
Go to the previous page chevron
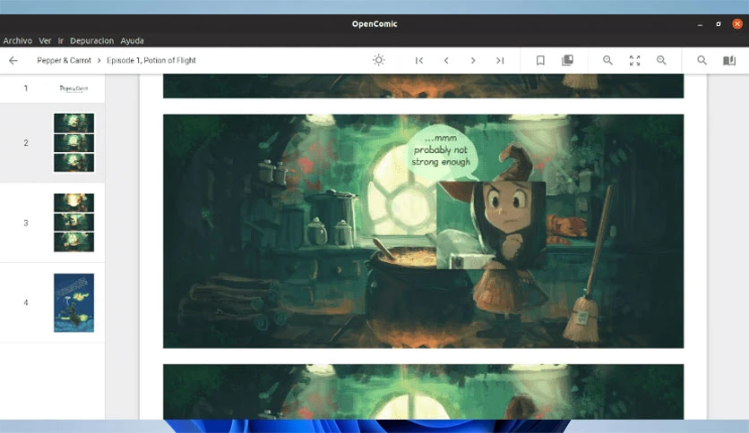(446, 61)
